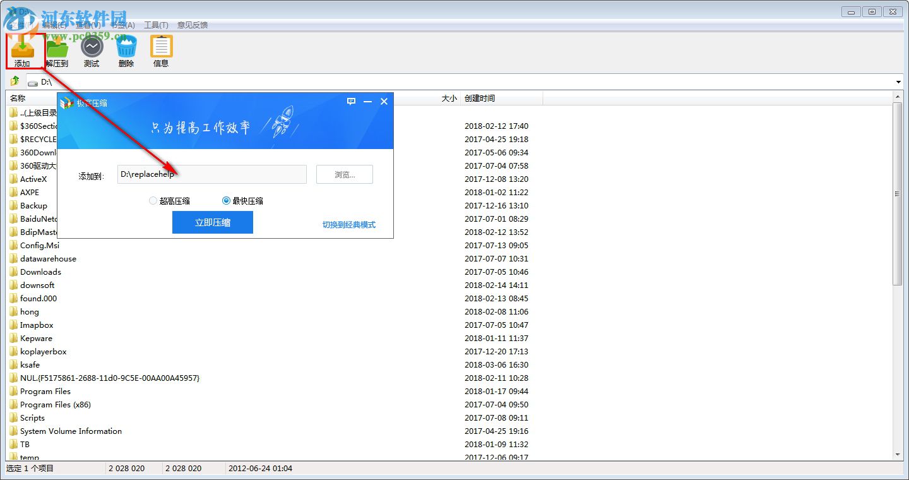Open the address bar path dropdown

click(898, 81)
